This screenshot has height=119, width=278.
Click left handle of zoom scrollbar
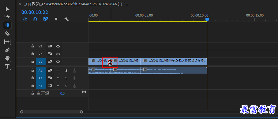point(22,112)
